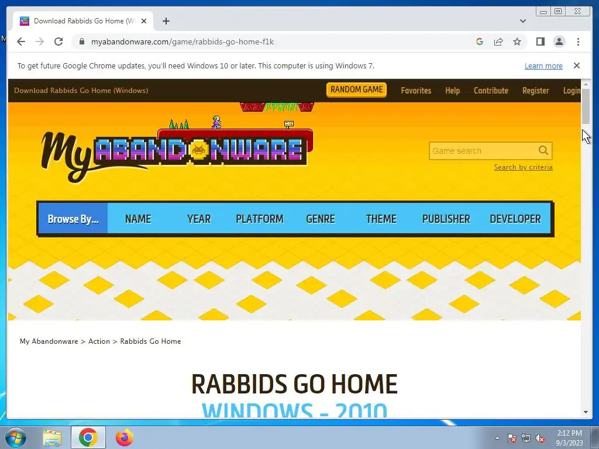Close the Download Rabbids Go Home tab
599x449 pixels.
click(x=144, y=21)
